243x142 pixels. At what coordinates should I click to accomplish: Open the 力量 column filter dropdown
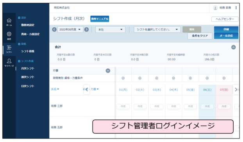click(95, 89)
